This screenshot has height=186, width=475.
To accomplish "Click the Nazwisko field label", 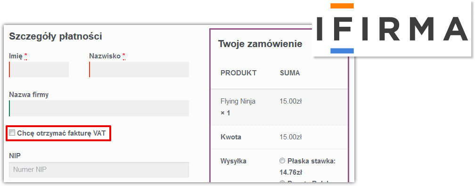I will [x=105, y=56].
